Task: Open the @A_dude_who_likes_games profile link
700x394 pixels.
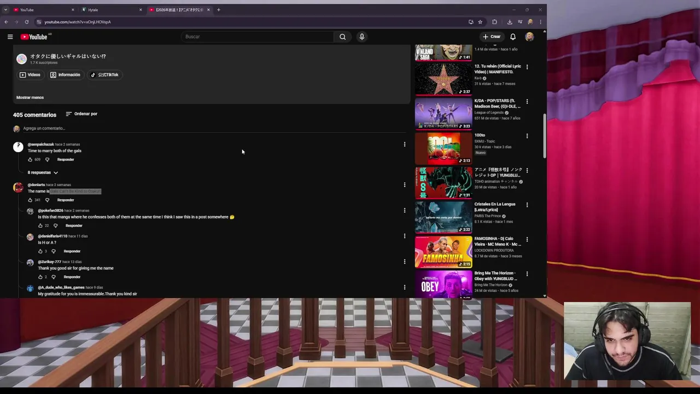Action: pyautogui.click(x=61, y=288)
